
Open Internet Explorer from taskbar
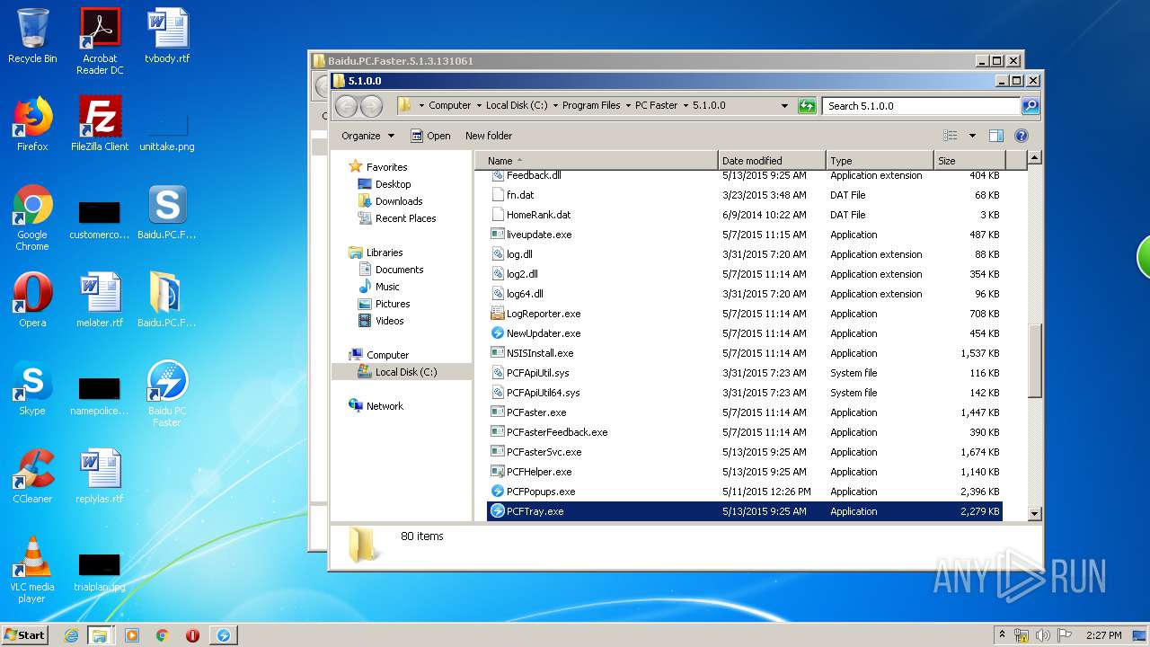71,635
